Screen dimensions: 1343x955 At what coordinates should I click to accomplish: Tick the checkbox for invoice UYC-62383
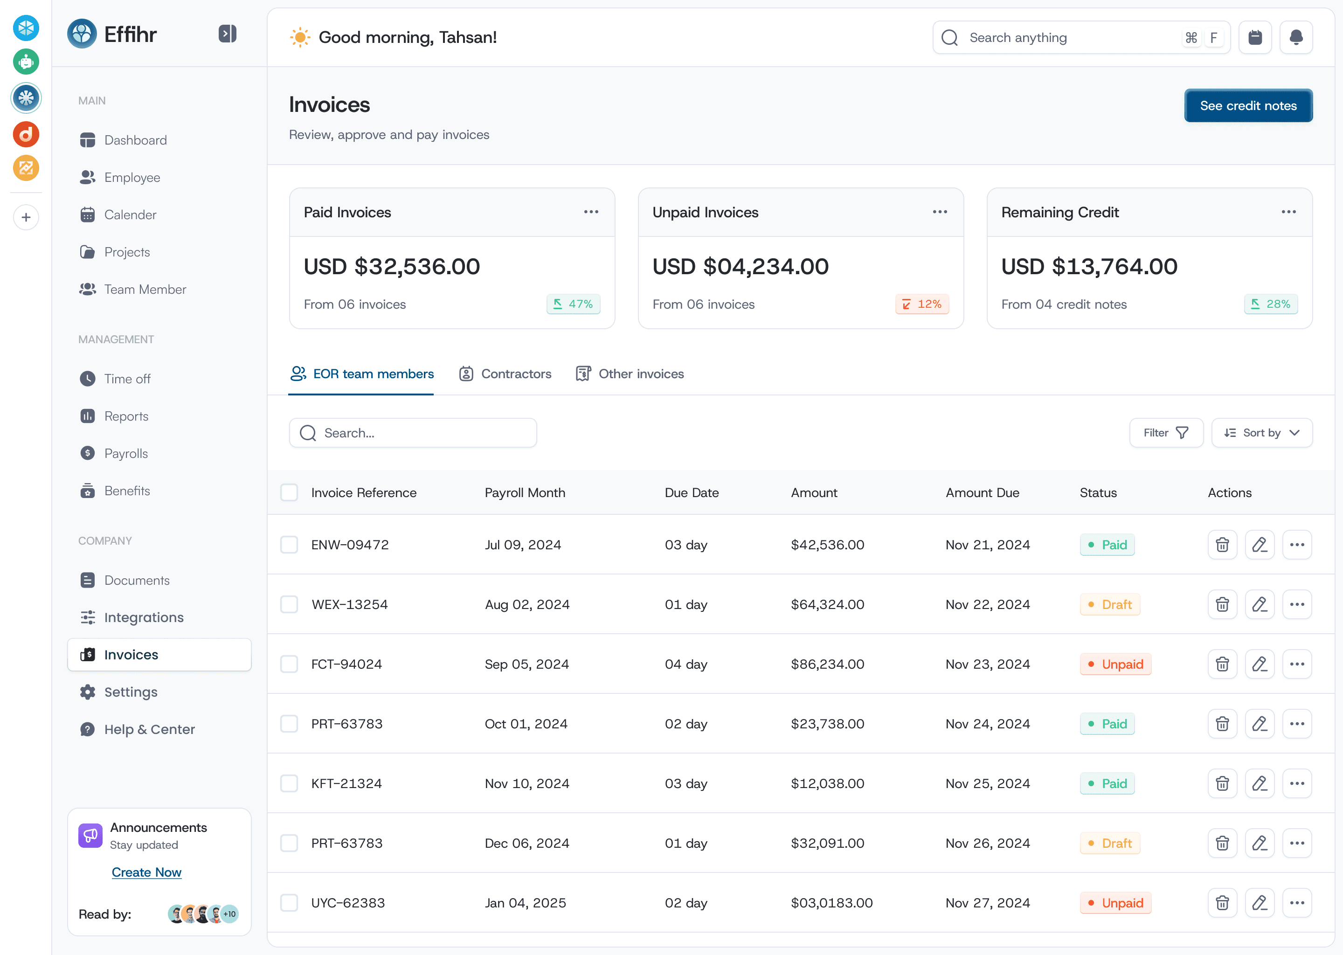pyautogui.click(x=289, y=903)
